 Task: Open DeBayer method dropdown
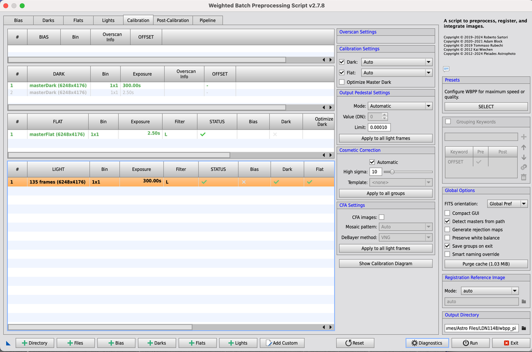(405, 237)
